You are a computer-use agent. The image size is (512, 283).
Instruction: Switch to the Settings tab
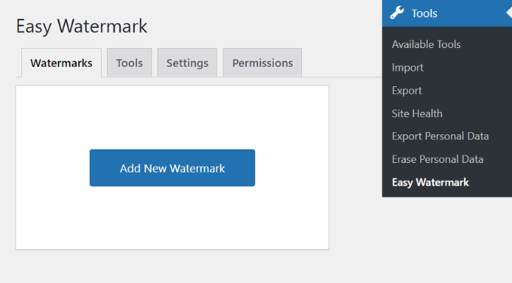[x=187, y=63]
